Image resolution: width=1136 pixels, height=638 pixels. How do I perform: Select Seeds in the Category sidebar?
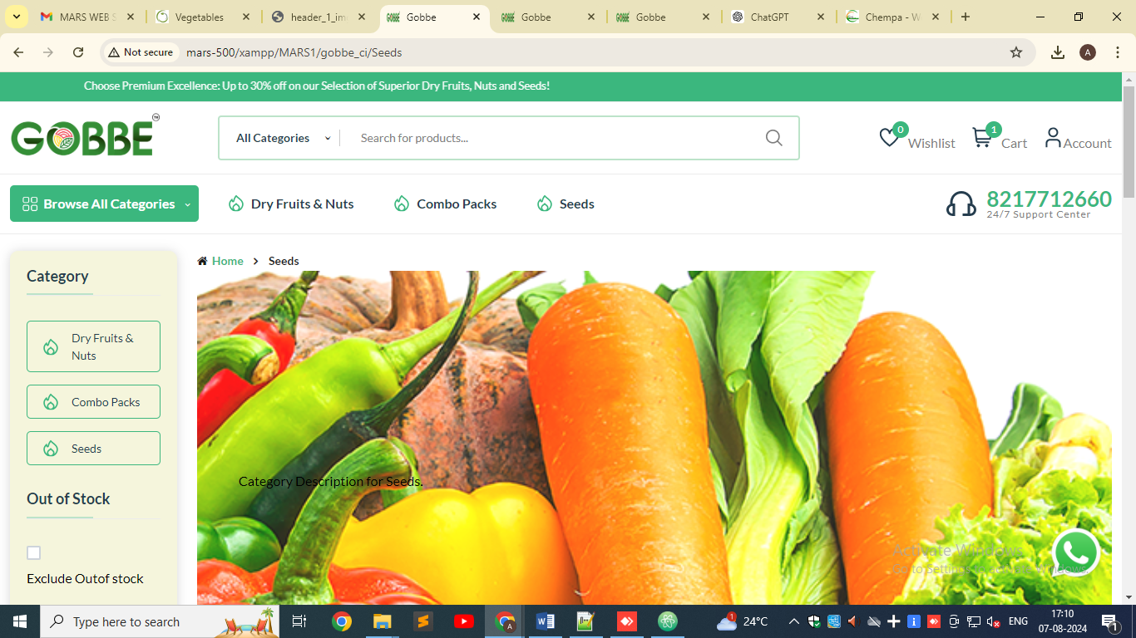[93, 449]
